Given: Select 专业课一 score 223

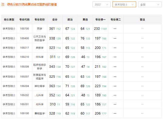Looking at the screenshot, I should [x=98, y=86].
